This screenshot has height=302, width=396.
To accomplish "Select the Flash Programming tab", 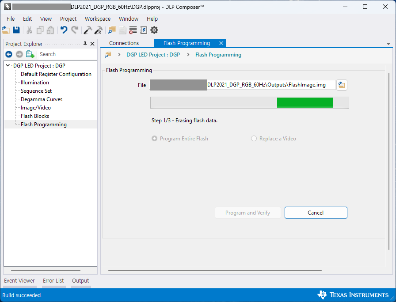I will tap(187, 43).
